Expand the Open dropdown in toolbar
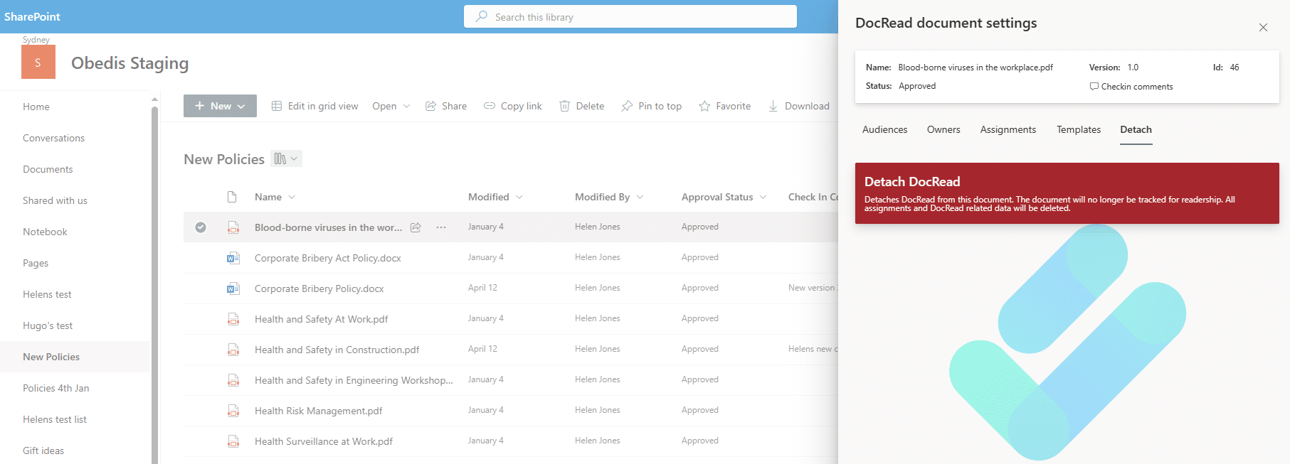Viewport: 1290px width, 464px height. click(391, 106)
